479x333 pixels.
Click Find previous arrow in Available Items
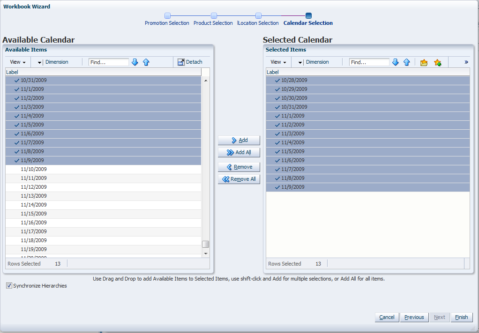pos(146,62)
